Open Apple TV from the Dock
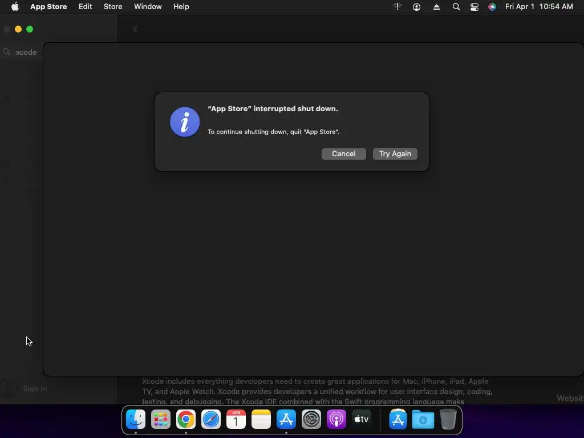The image size is (584, 438). click(x=362, y=419)
